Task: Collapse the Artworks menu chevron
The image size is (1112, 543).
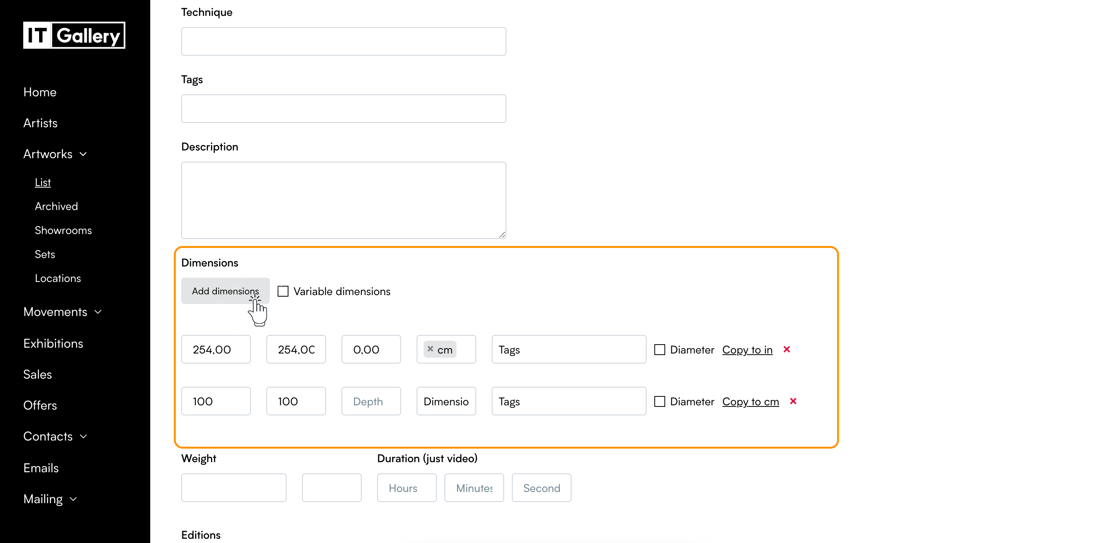Action: pyautogui.click(x=83, y=154)
